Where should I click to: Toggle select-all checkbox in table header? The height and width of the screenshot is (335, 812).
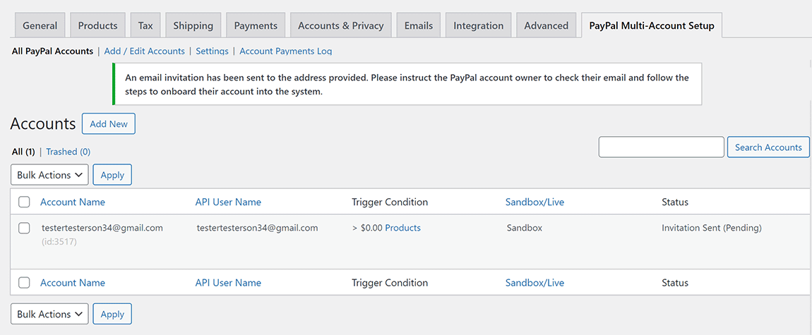(x=24, y=202)
